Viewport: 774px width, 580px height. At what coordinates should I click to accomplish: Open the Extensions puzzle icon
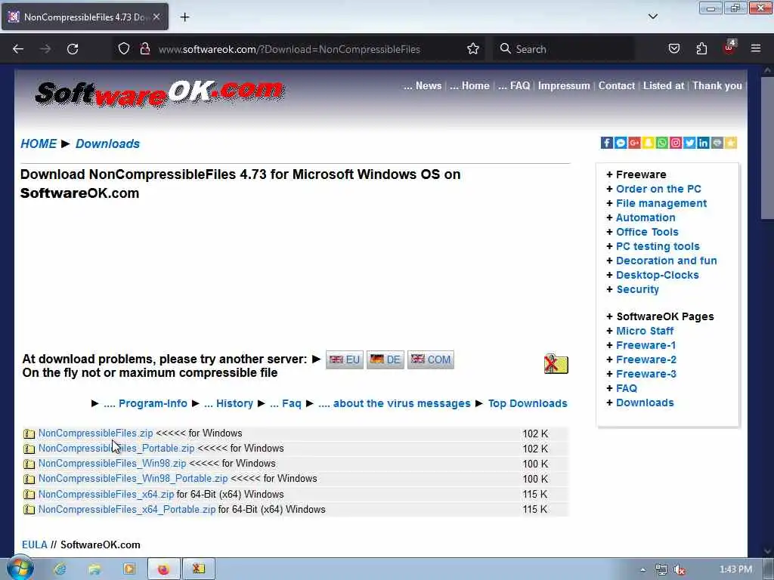pos(701,49)
